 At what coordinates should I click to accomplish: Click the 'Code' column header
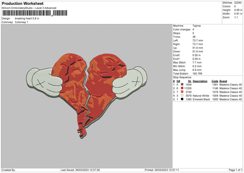pyautogui.click(x=215, y=81)
